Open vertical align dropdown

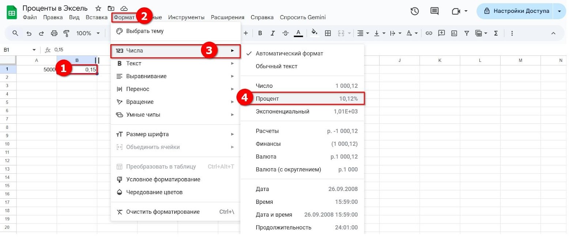click(x=380, y=33)
